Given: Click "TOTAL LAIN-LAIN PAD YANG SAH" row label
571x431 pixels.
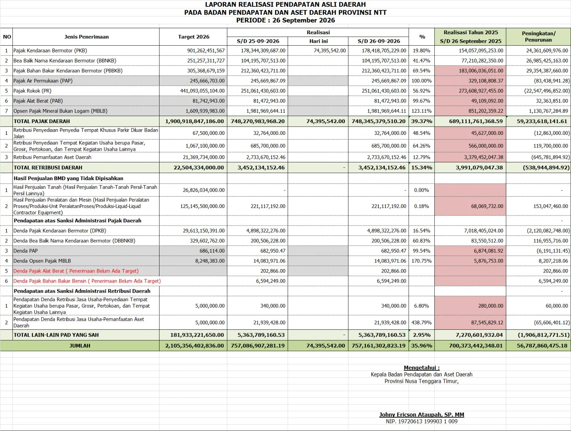Looking at the screenshot, I should click(x=56, y=335).
